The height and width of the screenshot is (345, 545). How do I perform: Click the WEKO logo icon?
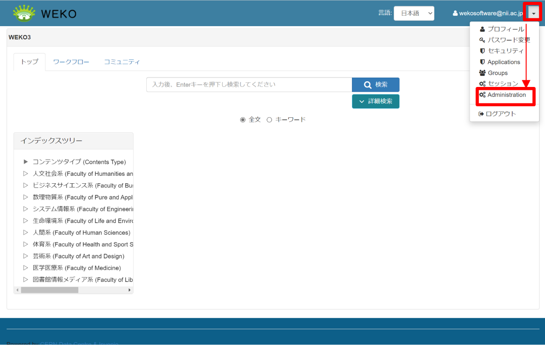pyautogui.click(x=24, y=14)
